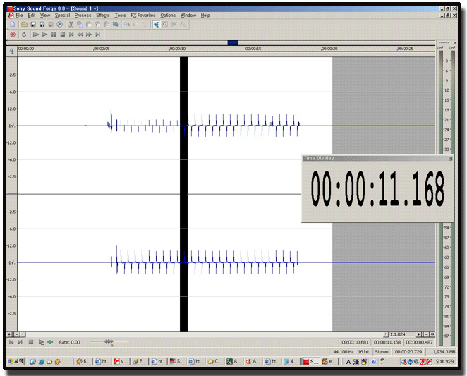
Task: Close the Time Display window
Action: pos(450,159)
